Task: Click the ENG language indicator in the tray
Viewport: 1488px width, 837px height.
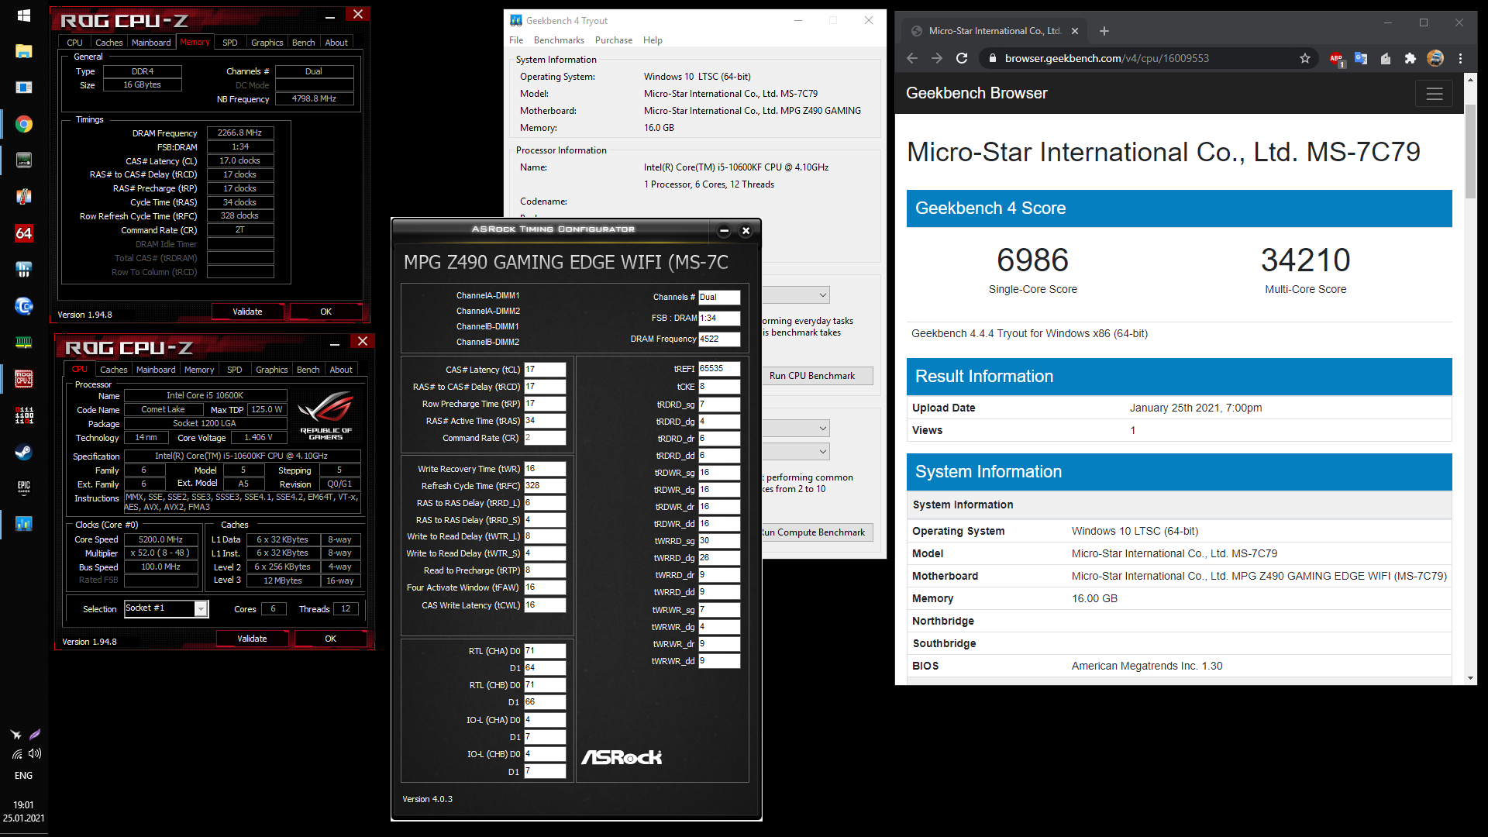Action: 24,776
